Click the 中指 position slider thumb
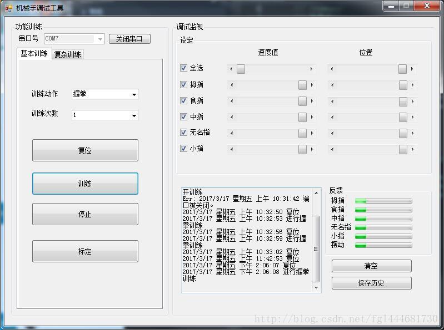This screenshot has height=330, width=444. click(403, 117)
